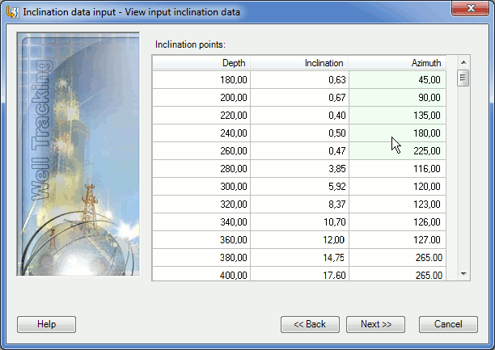The image size is (495, 350).
Task: Click the scrollbar down arrow
Action: pos(463,274)
